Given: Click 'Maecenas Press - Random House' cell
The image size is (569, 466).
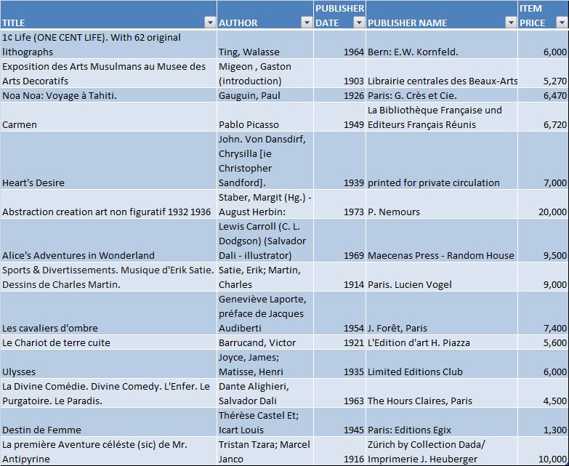Looking at the screenshot, I should [x=442, y=240].
